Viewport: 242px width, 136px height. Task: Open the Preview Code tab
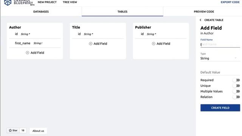[204, 12]
